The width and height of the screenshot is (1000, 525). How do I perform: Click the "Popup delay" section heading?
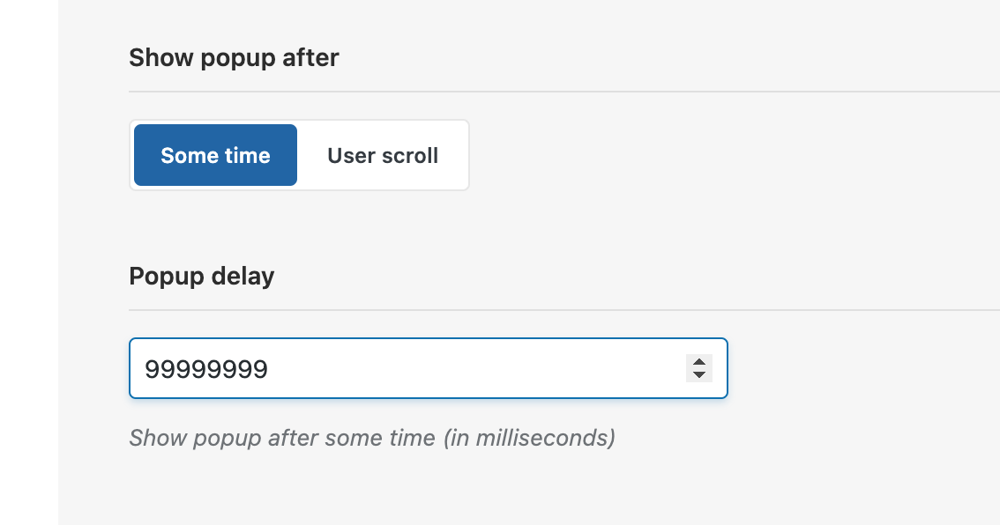[202, 277]
